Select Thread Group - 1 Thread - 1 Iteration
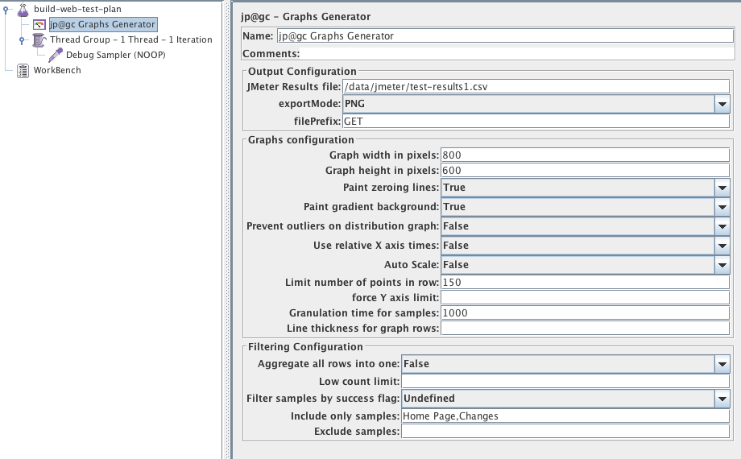 [131, 39]
